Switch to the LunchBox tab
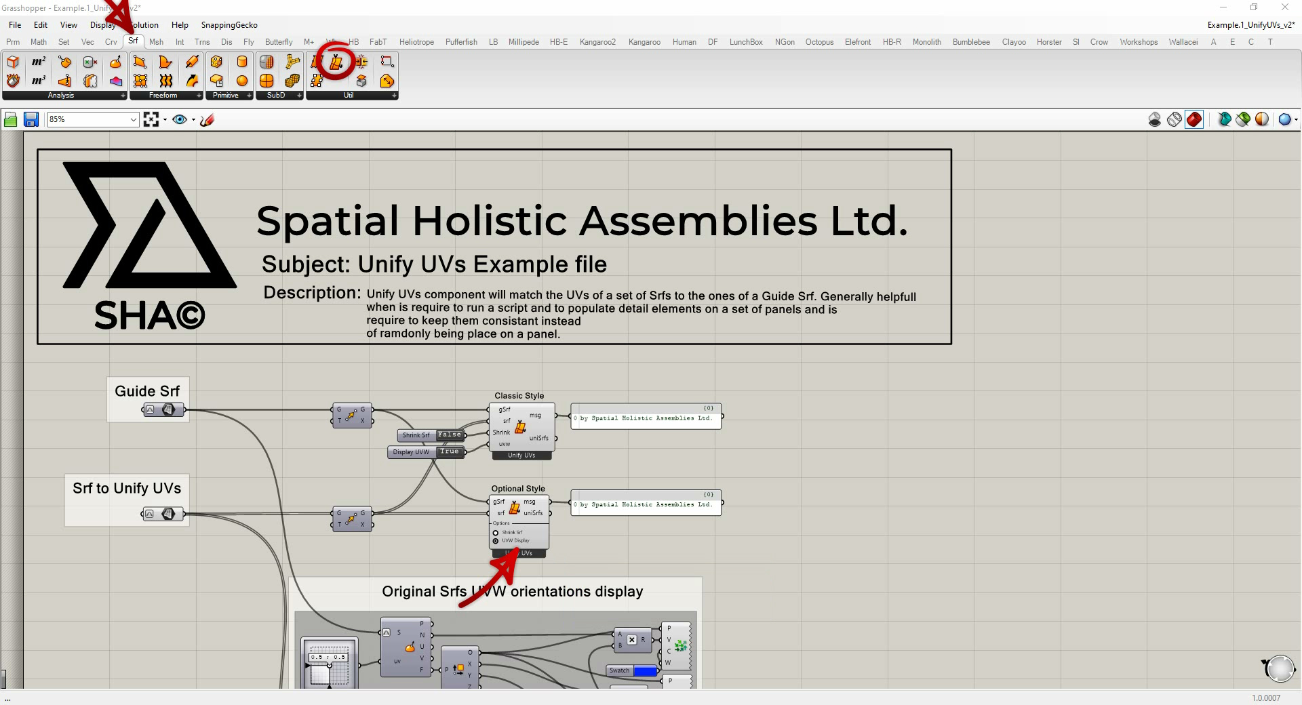Screen dimensions: 1302x705 [x=746, y=42]
